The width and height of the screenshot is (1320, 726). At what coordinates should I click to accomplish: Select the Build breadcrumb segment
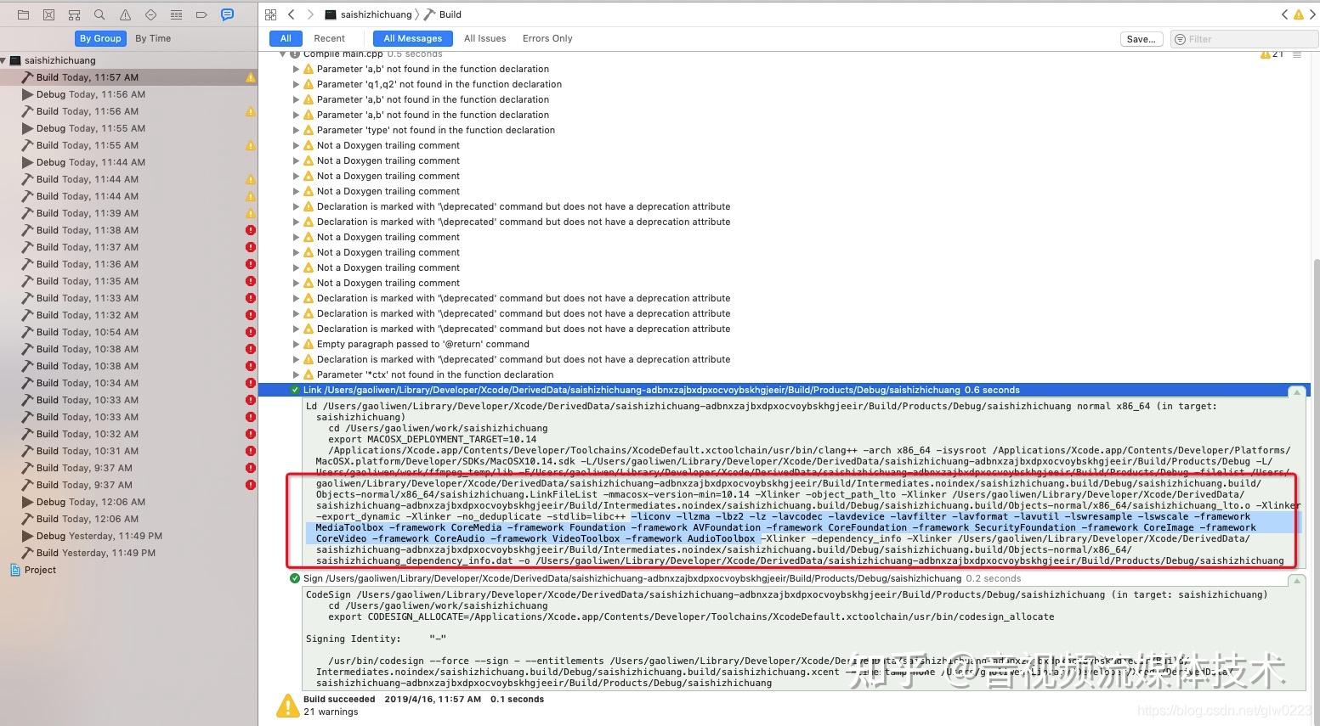point(444,14)
